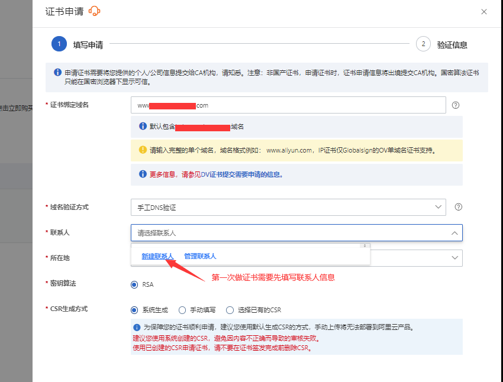Image resolution: width=503 pixels, height=382 pixels.
Task: Click the 新建联系人 link
Action: (x=157, y=256)
